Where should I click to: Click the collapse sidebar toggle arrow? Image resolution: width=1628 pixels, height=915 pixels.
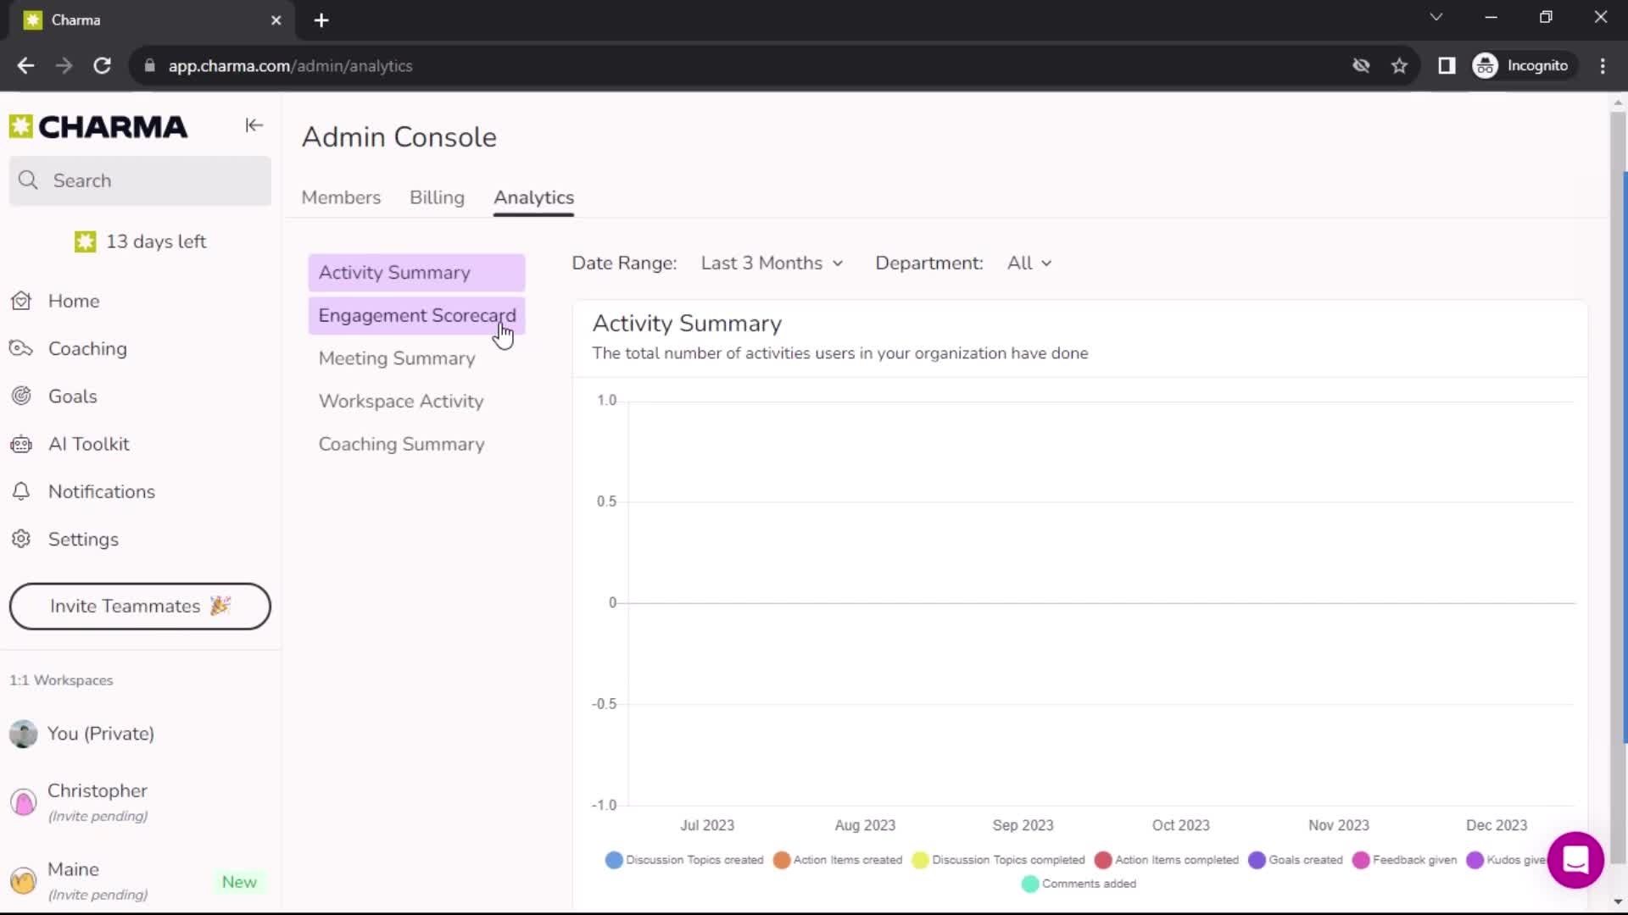pyautogui.click(x=254, y=125)
